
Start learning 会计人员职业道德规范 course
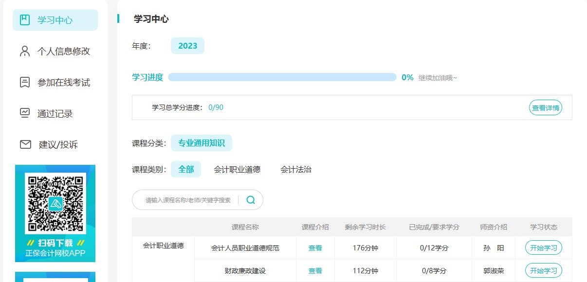pos(543,248)
